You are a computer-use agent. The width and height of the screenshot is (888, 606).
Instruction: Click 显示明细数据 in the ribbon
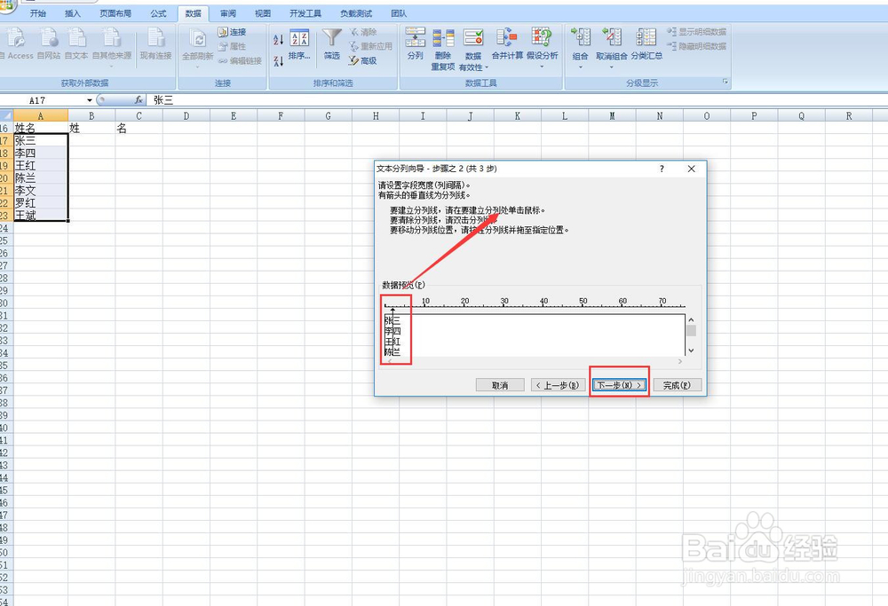[x=696, y=32]
